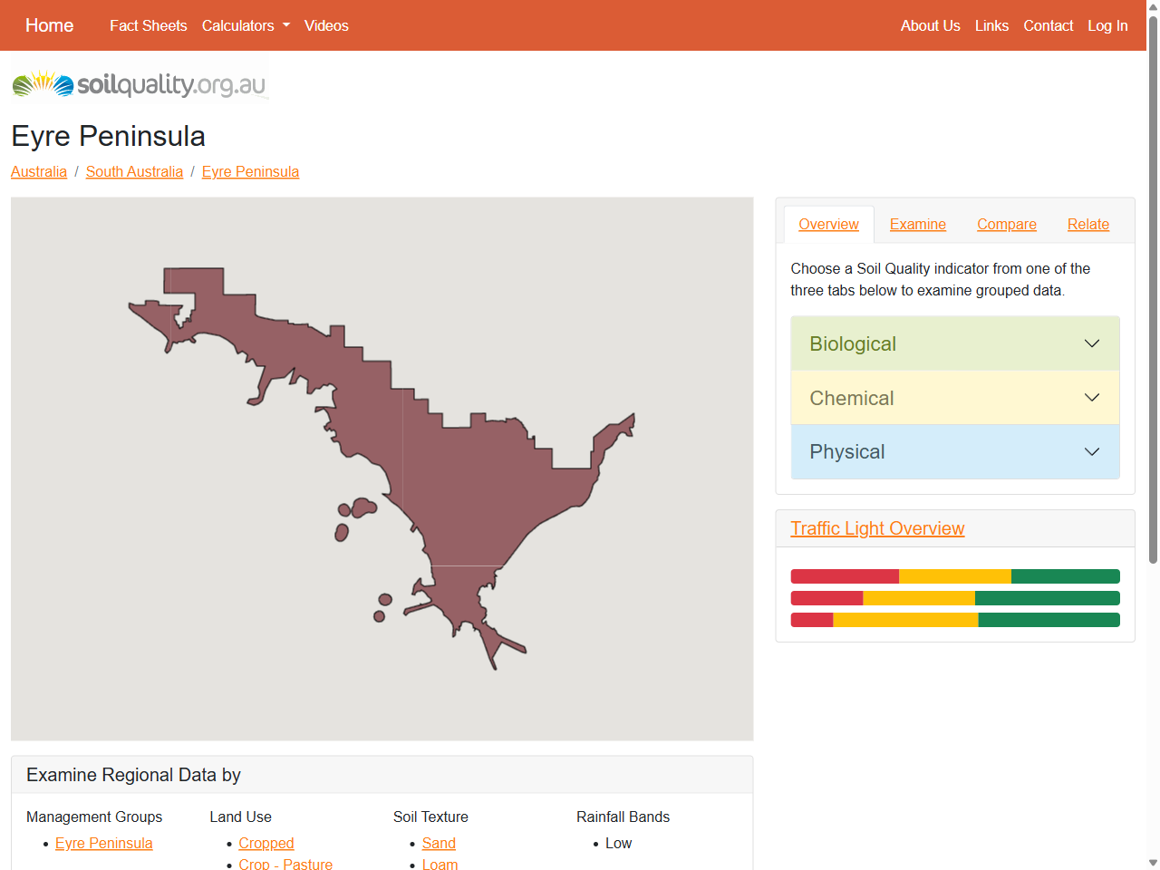The width and height of the screenshot is (1160, 870).
Task: Click the Log In link
Action: (1107, 25)
